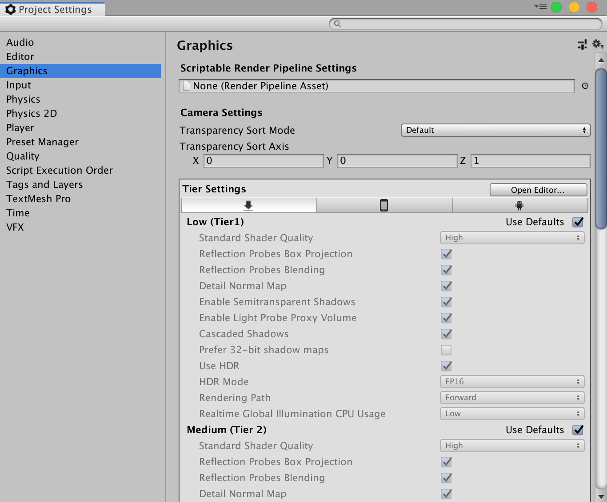Select the iOS device platform tab
Screen dimensions: 607x502
[x=384, y=205]
